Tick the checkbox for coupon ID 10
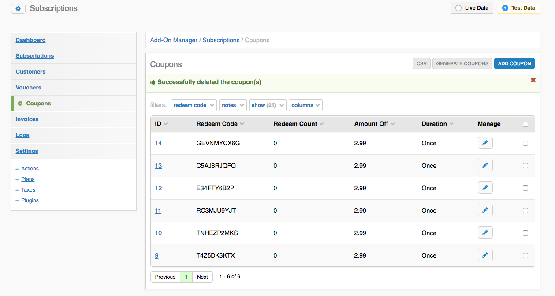The image size is (555, 296). coord(525,233)
